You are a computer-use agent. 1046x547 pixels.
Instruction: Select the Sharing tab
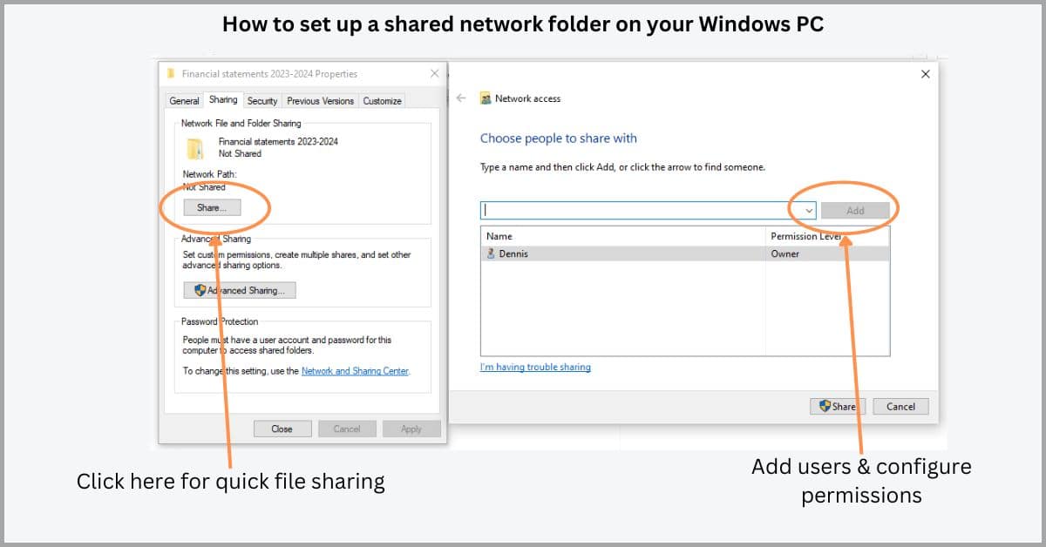[x=223, y=100]
